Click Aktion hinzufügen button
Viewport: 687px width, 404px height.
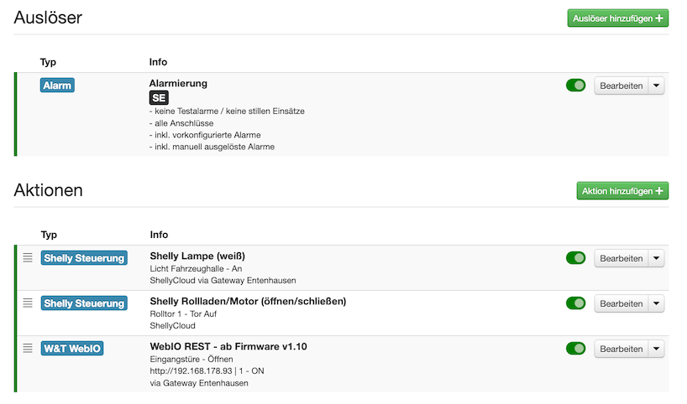pyautogui.click(x=622, y=191)
